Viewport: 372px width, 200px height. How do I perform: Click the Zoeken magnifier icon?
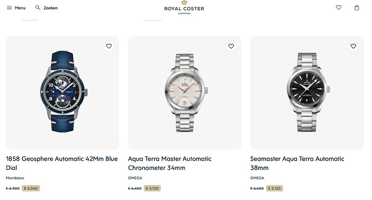coord(38,8)
